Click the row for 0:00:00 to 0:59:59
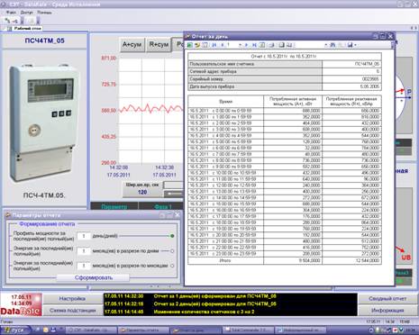 click(285, 111)
